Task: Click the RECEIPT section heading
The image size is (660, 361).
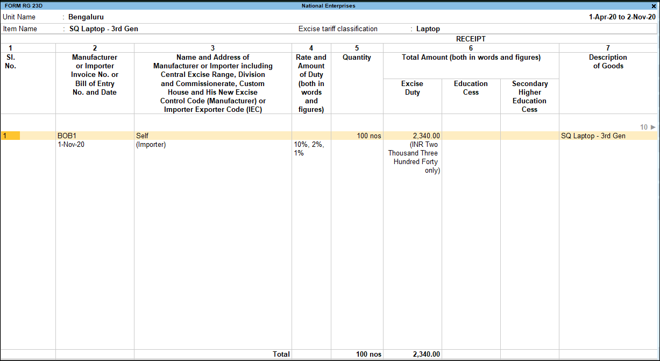Action: (x=471, y=39)
